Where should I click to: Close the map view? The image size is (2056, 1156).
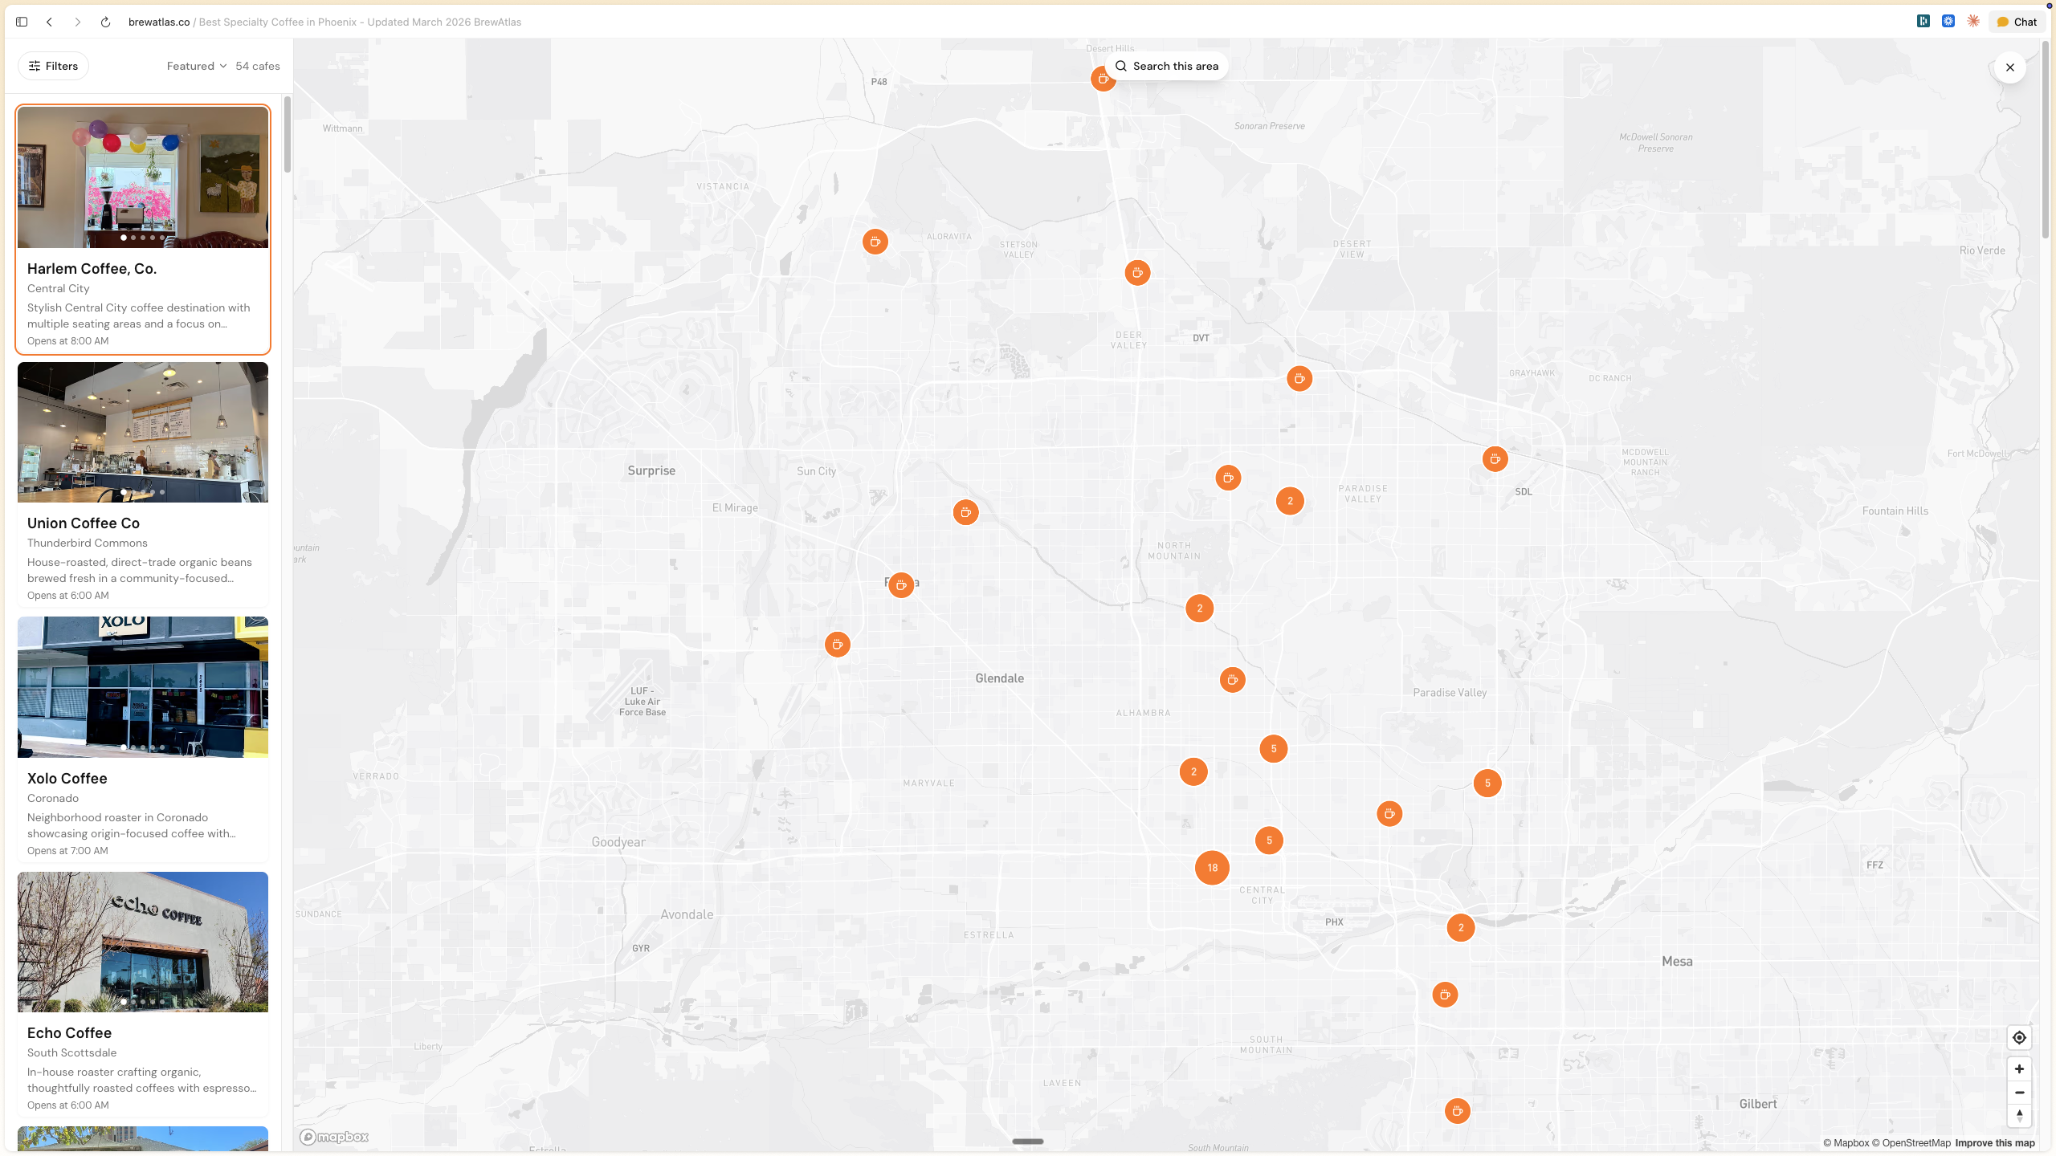tap(2009, 67)
